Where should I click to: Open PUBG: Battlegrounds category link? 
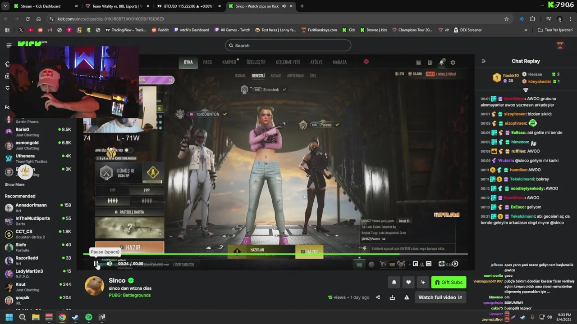(129, 295)
